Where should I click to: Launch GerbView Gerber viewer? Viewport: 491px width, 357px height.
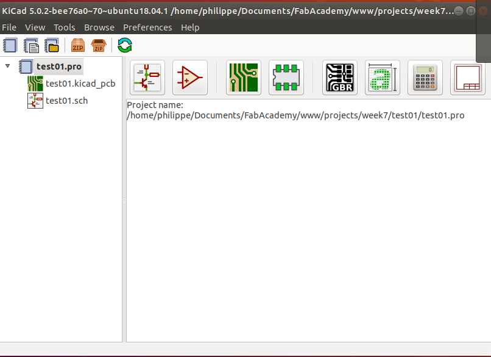pos(339,78)
